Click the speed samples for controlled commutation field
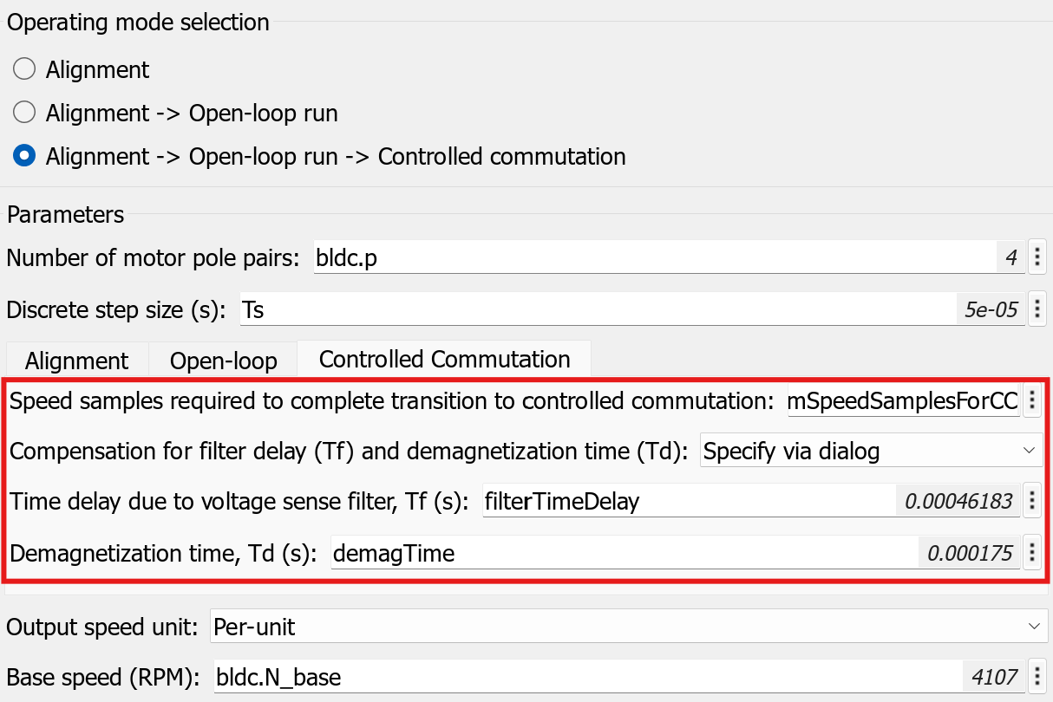Screen dimensions: 1053x702 coord(902,401)
